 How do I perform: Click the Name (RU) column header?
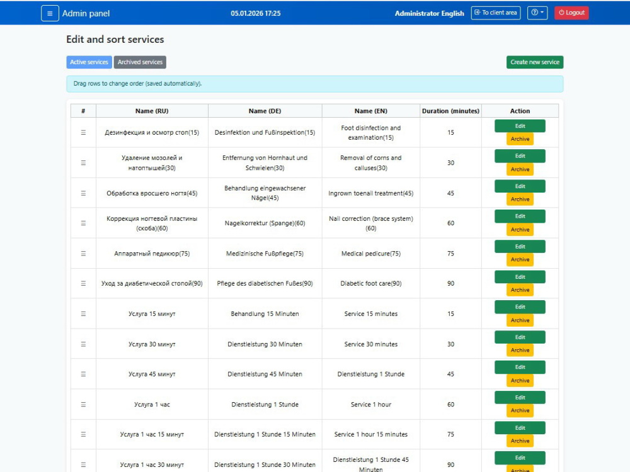(x=152, y=111)
